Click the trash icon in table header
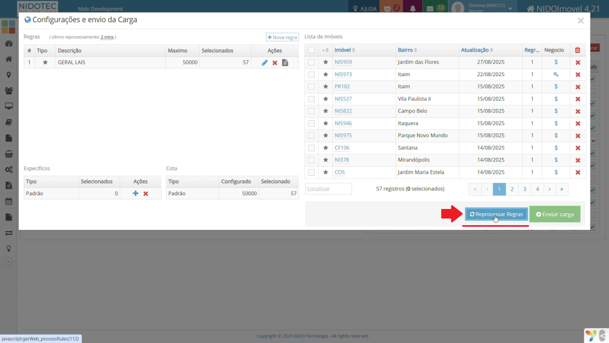This screenshot has height=343, width=609. pos(577,50)
